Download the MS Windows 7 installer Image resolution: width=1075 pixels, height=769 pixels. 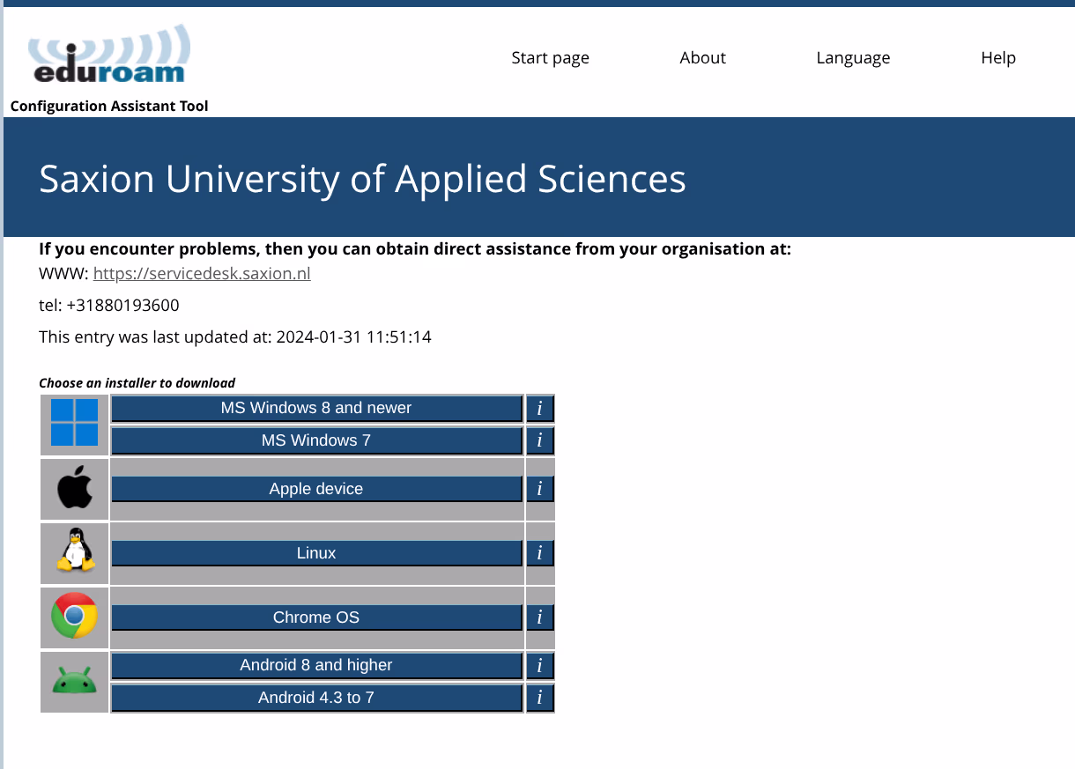tap(316, 440)
